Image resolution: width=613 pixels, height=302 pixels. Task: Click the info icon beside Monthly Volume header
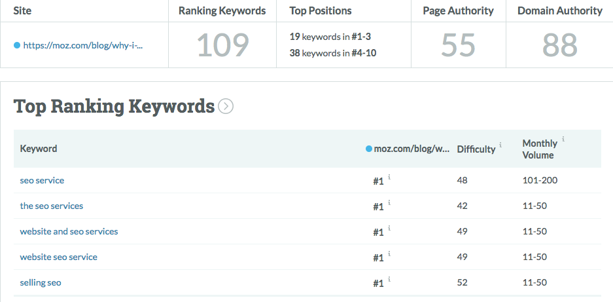(x=563, y=140)
